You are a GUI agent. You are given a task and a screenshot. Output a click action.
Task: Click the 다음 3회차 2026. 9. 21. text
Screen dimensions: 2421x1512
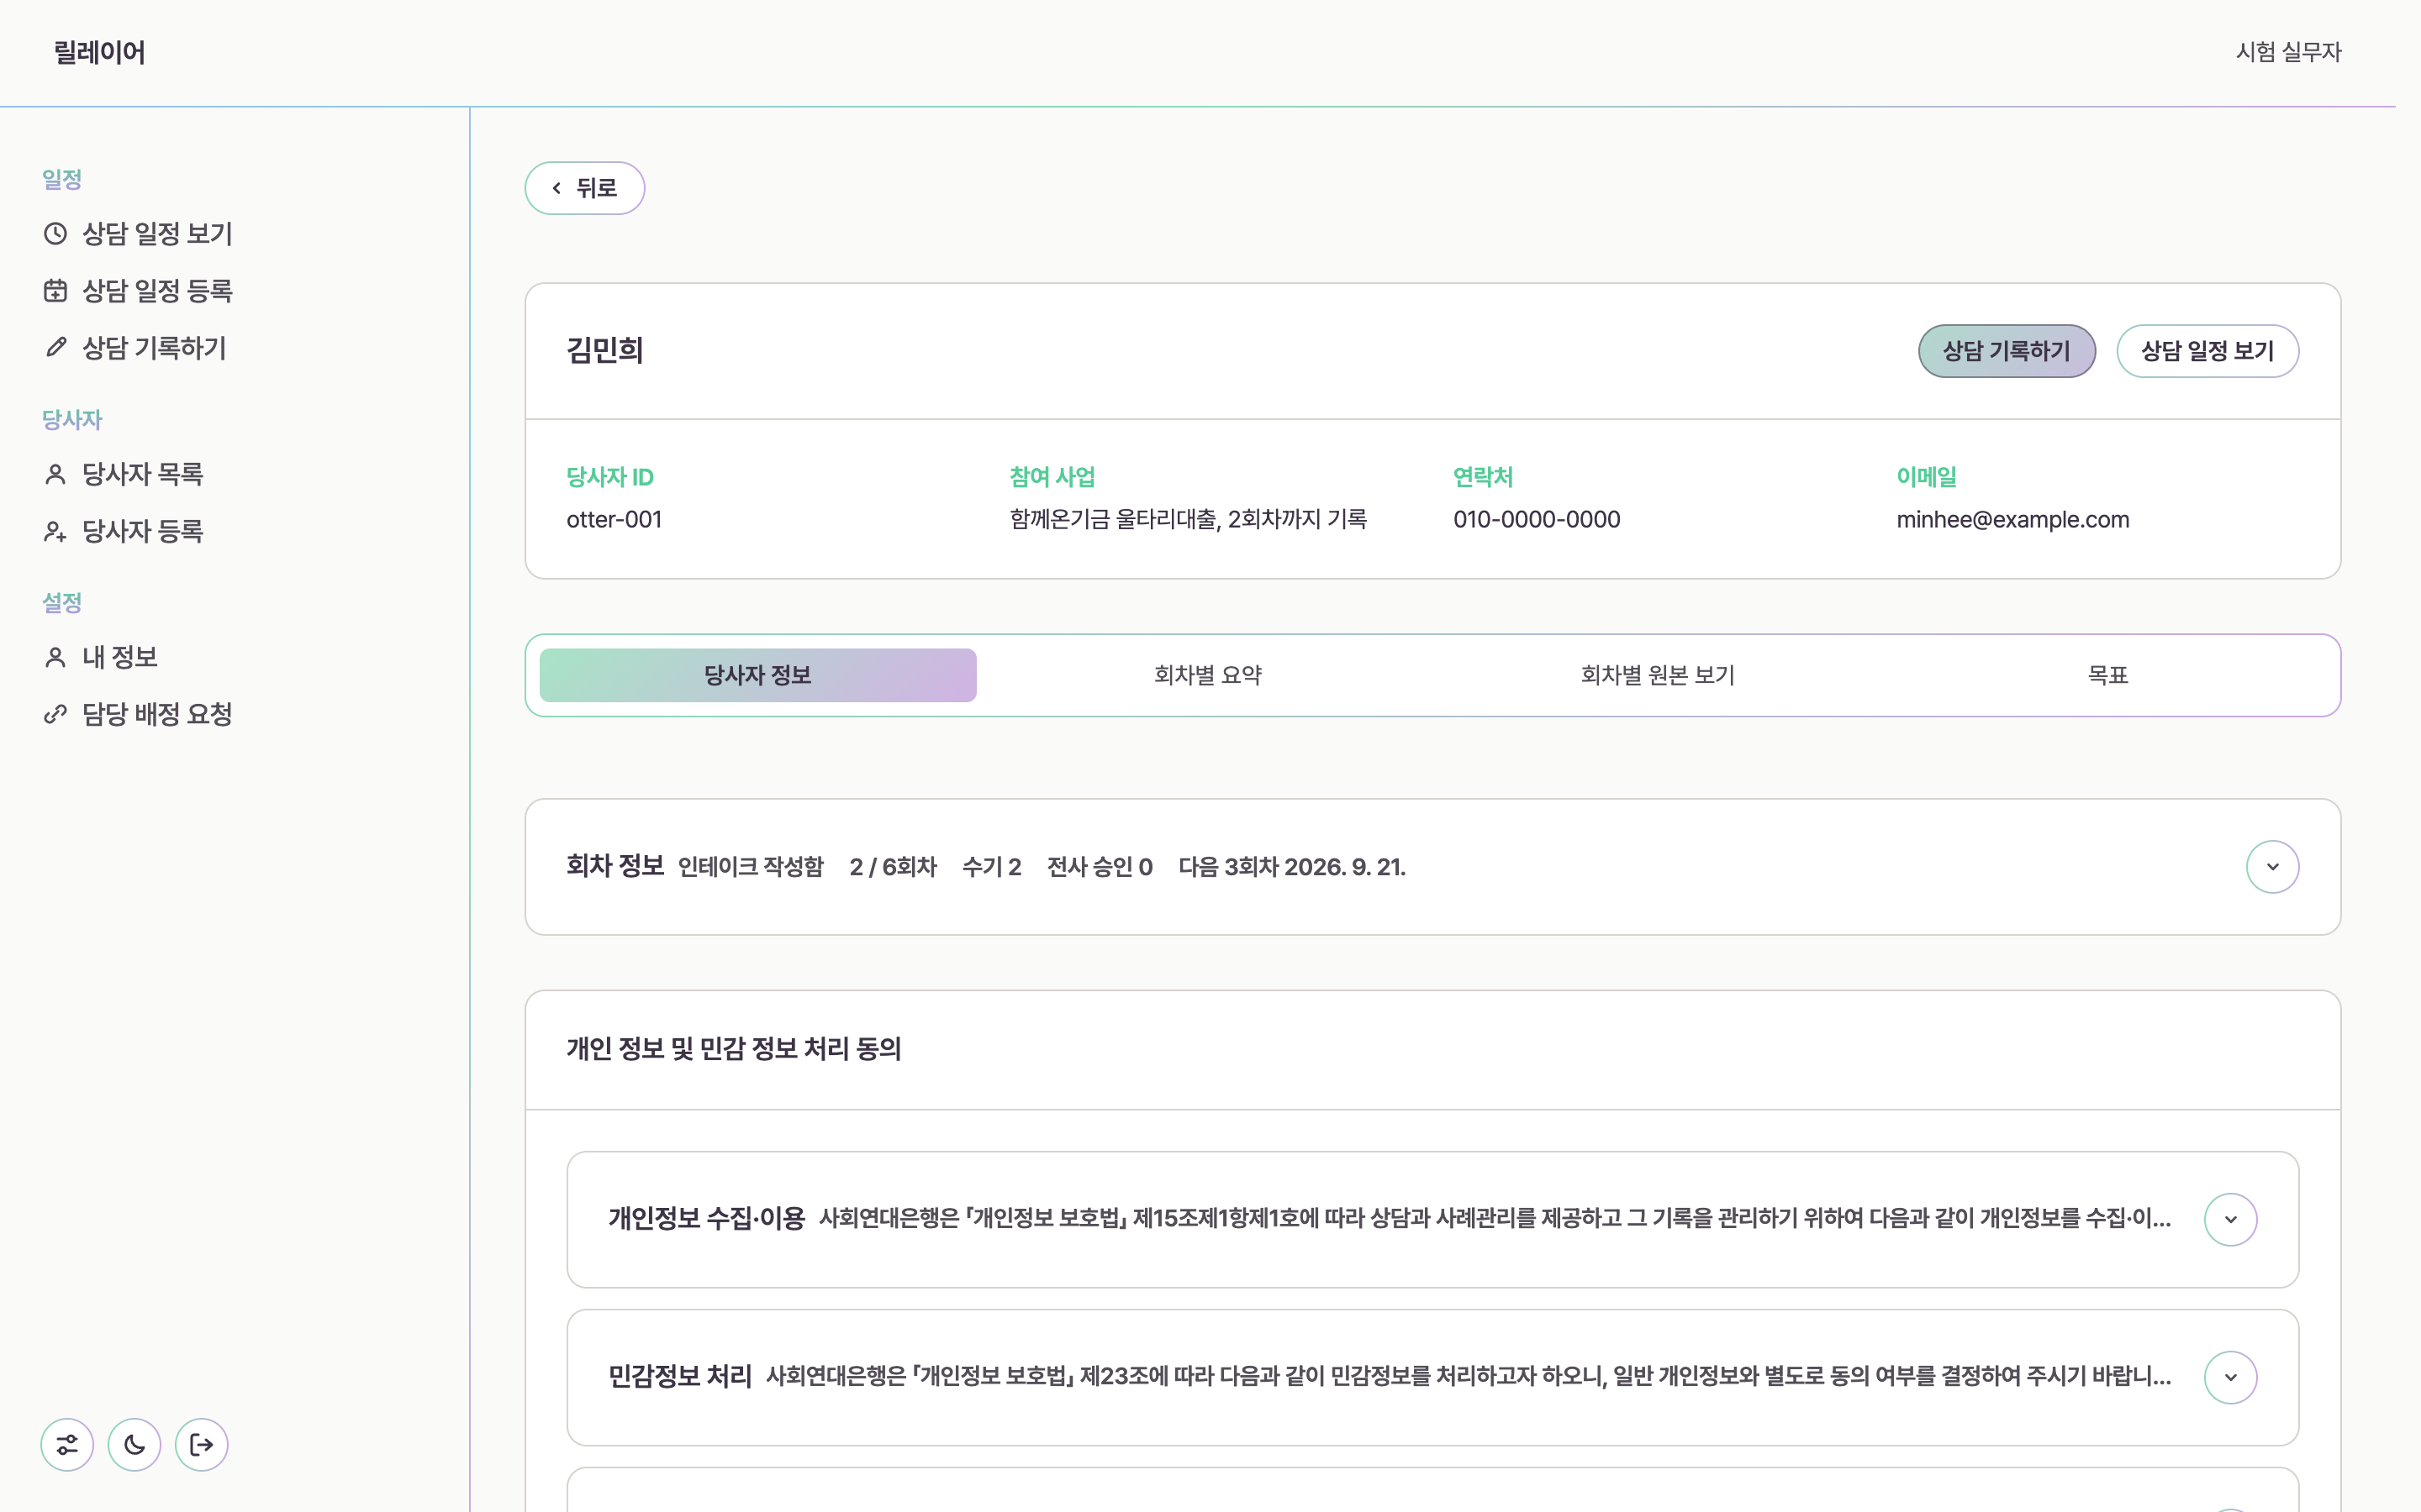point(1291,867)
